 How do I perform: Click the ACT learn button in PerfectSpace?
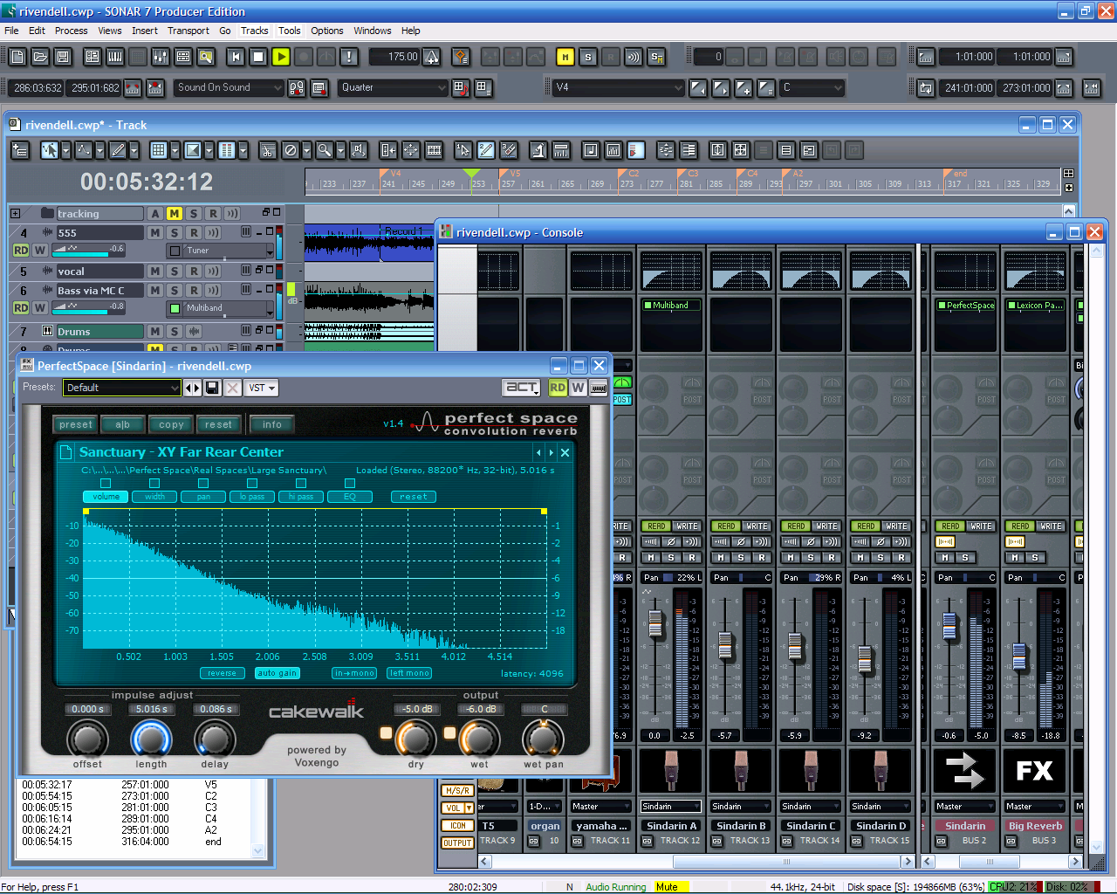[x=523, y=388]
